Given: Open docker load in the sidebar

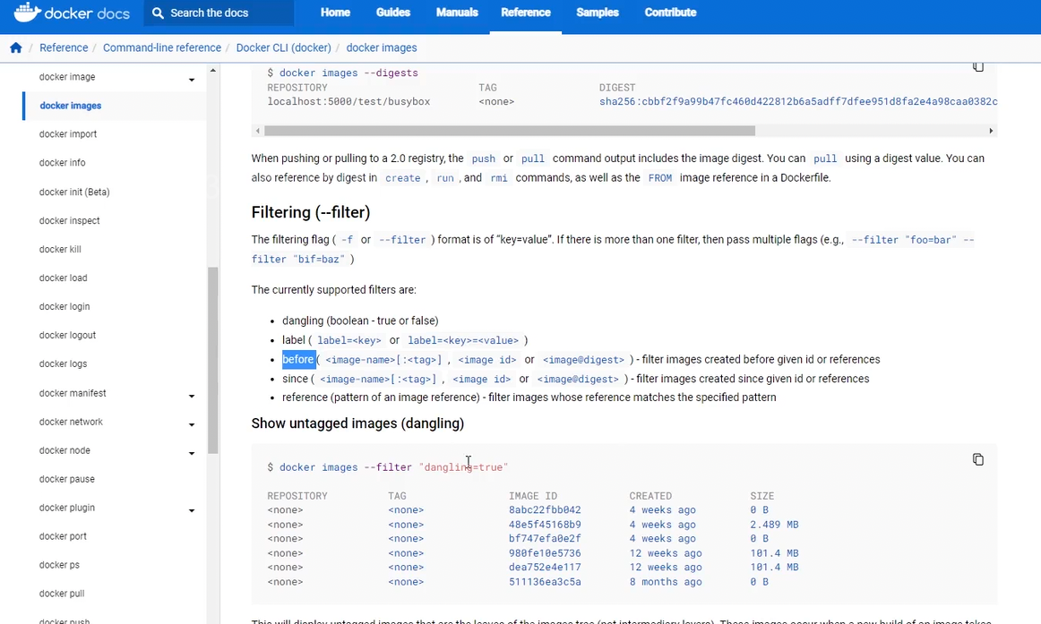Looking at the screenshot, I should [63, 278].
